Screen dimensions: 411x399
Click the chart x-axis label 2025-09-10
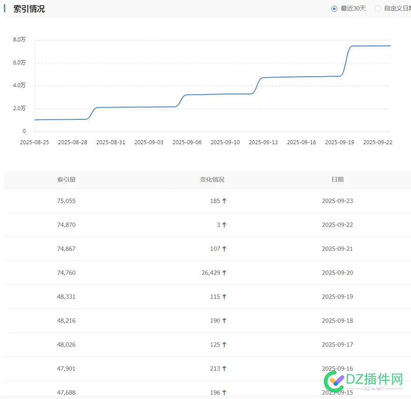[225, 142]
